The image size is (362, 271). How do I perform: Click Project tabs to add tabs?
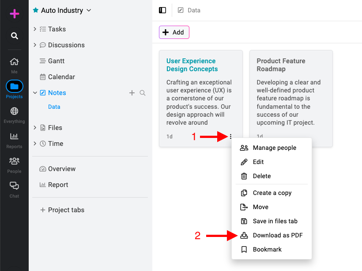(x=66, y=210)
